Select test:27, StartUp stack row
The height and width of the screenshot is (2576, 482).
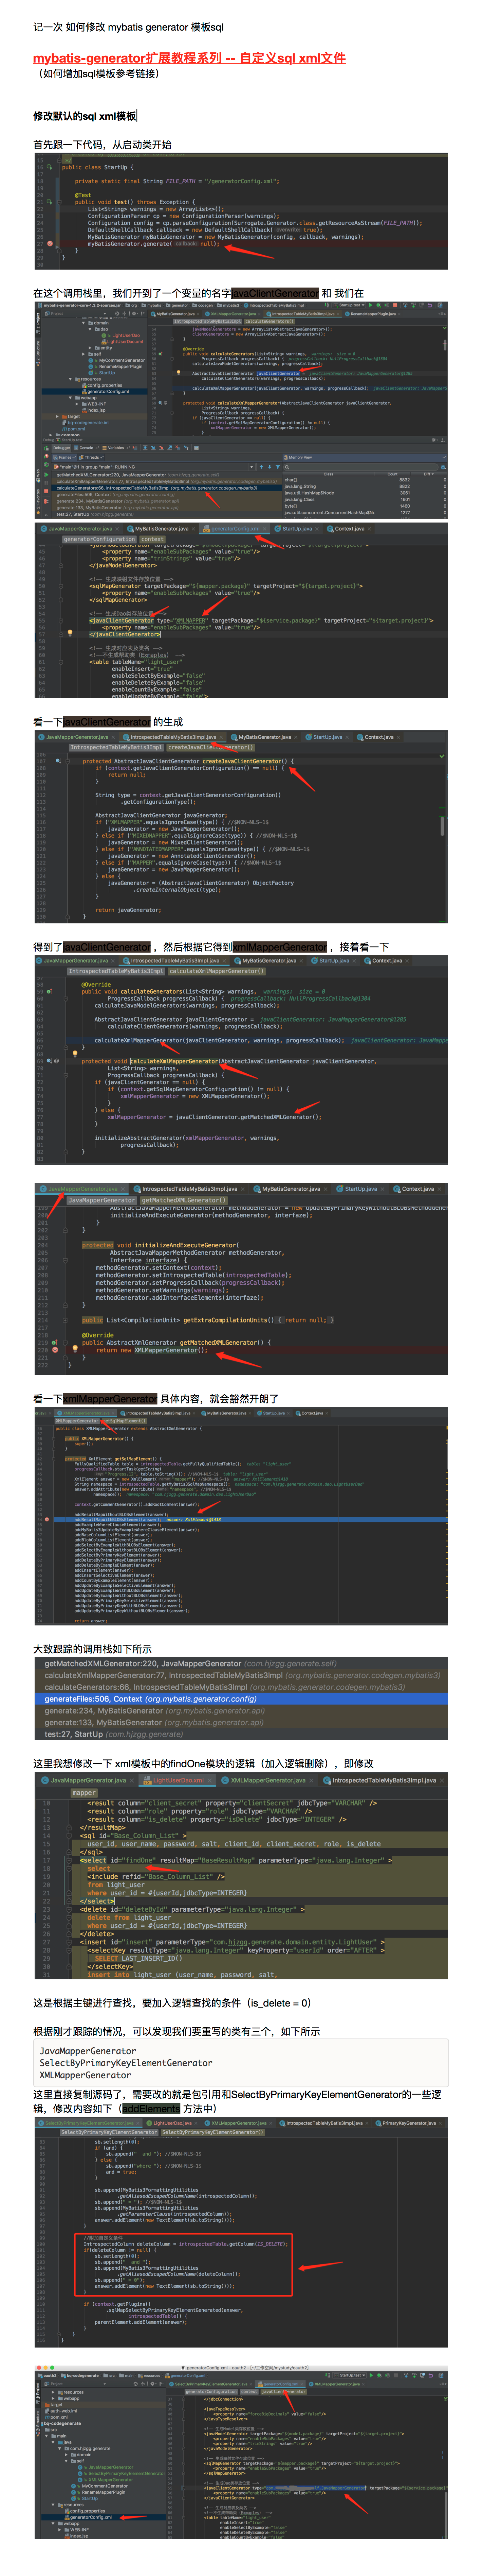pos(241,1734)
